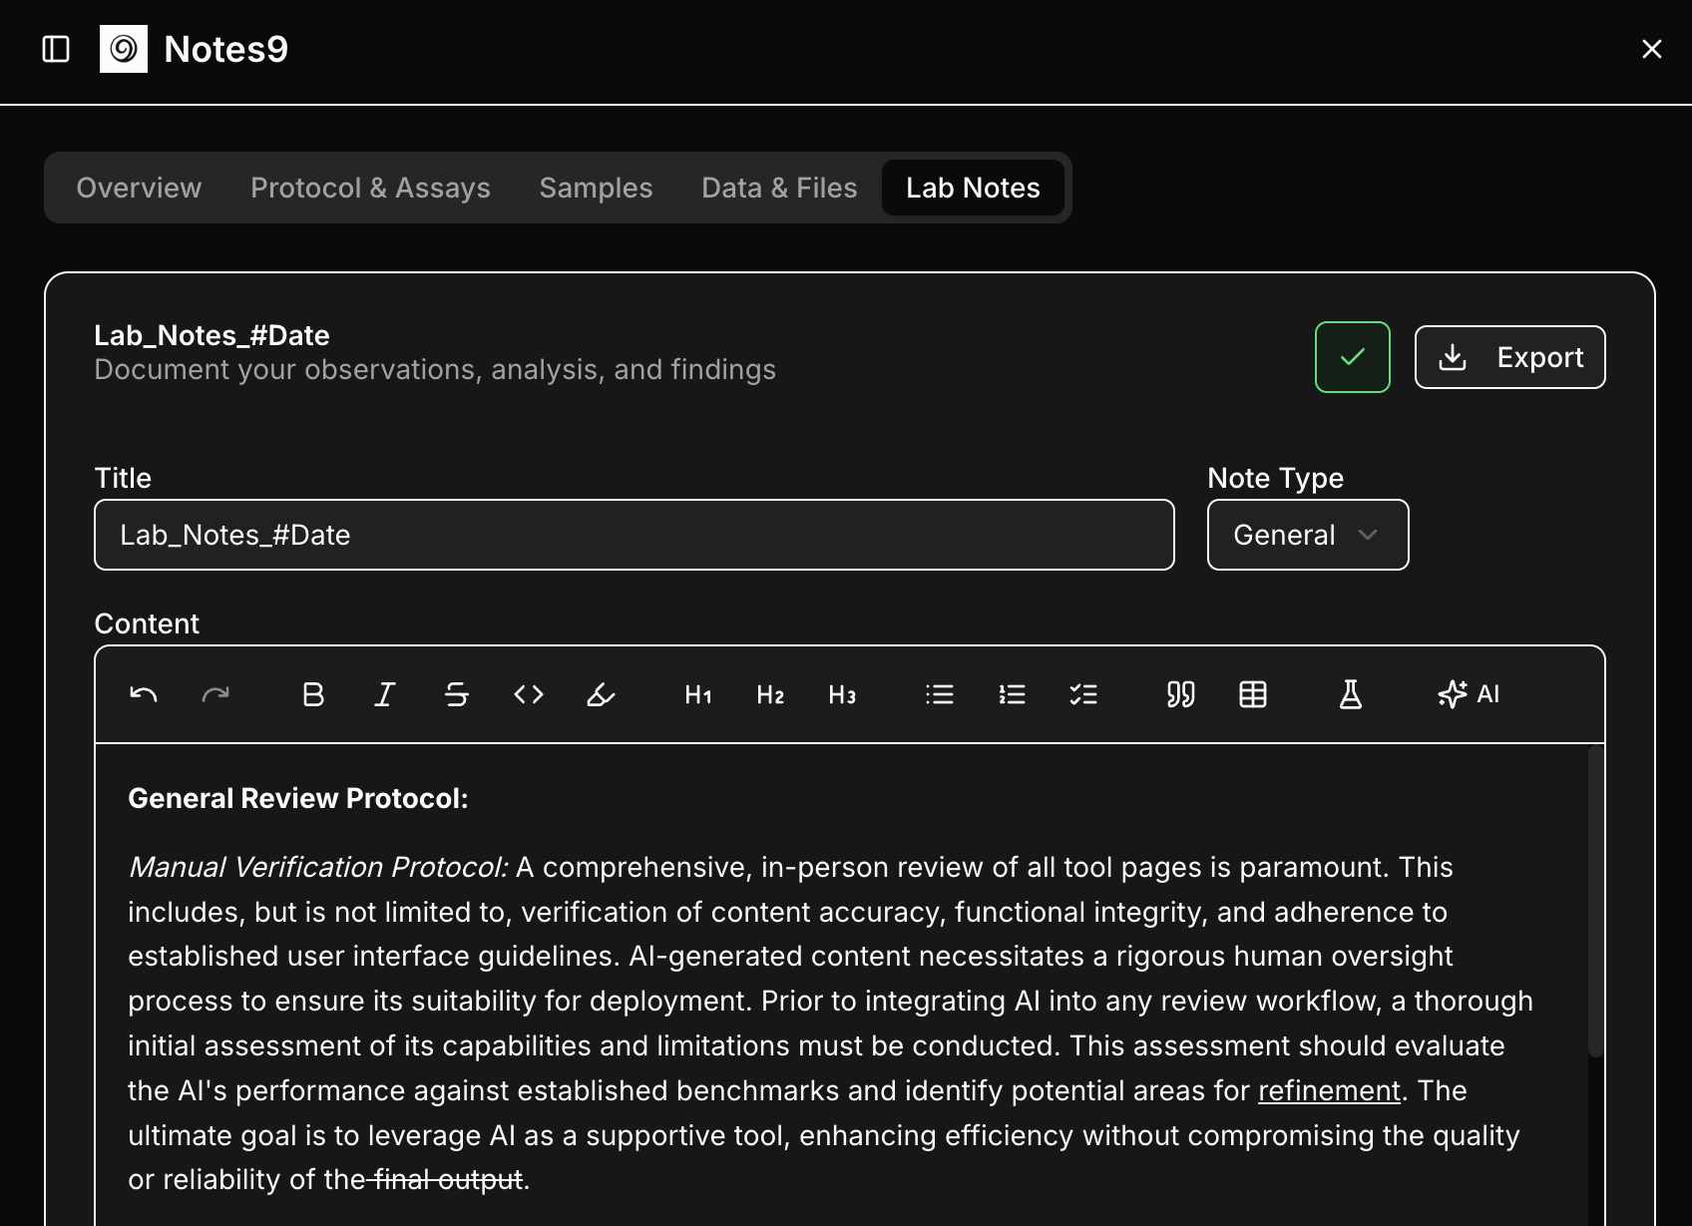
Task: Export the lab note
Action: point(1509,357)
